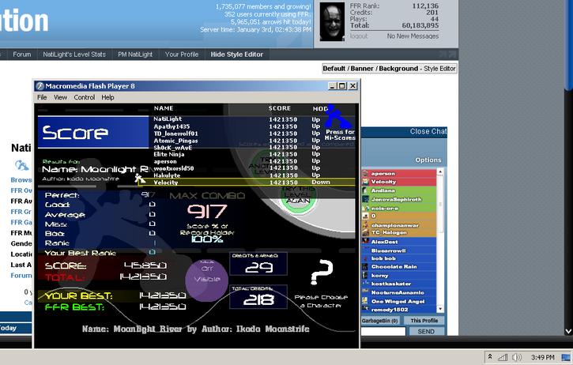Image resolution: width=573 pixels, height=365 pixels.
Task: Expand hidden system tray icons chevron
Action: pos(490,357)
